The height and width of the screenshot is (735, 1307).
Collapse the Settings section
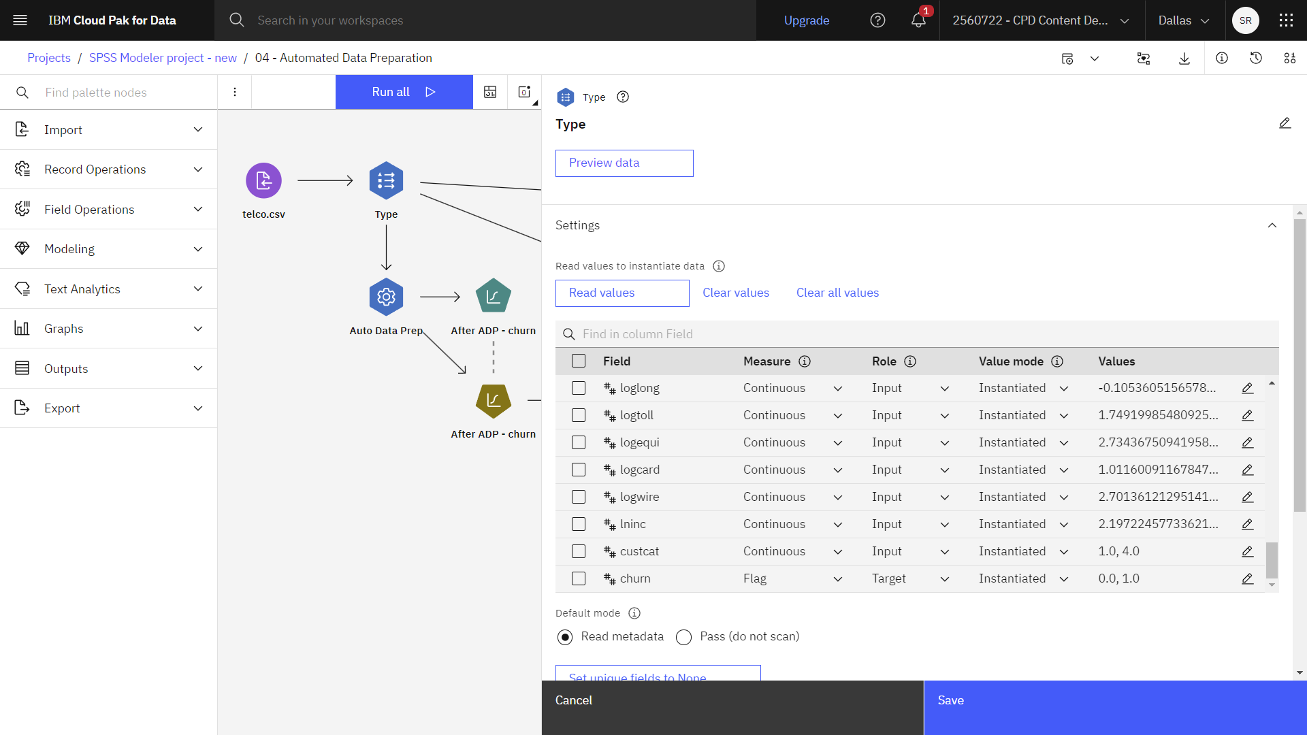point(1272,225)
